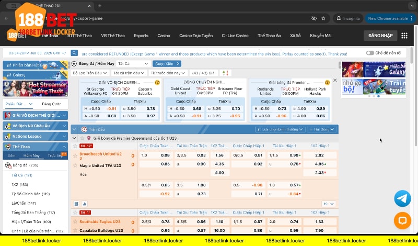This screenshot has width=418, height=246.
Task: Open the BTI Thể Thao menu
Action: click(x=79, y=36)
